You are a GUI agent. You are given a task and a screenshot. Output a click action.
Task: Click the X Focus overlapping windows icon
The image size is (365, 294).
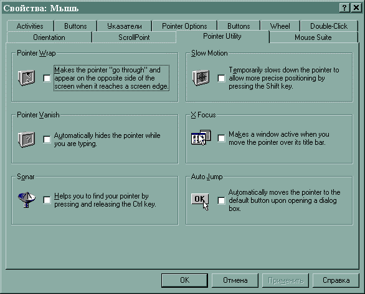201,137
